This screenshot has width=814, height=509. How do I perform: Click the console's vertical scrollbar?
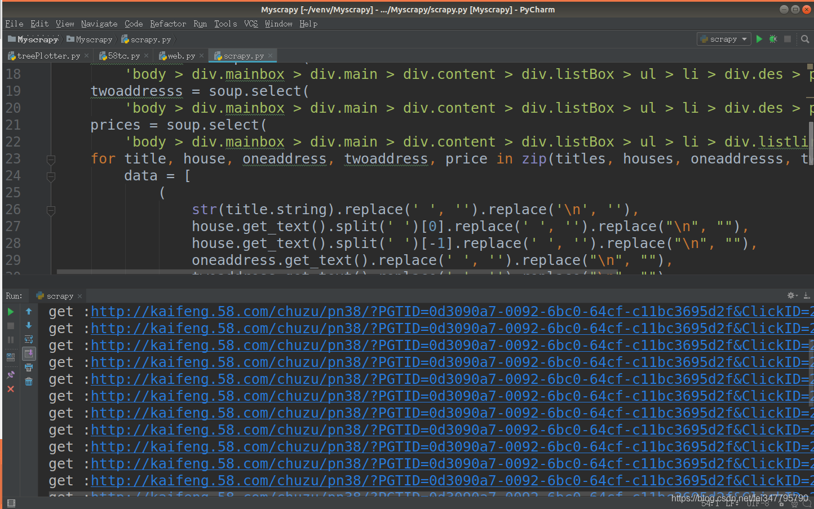(x=811, y=372)
